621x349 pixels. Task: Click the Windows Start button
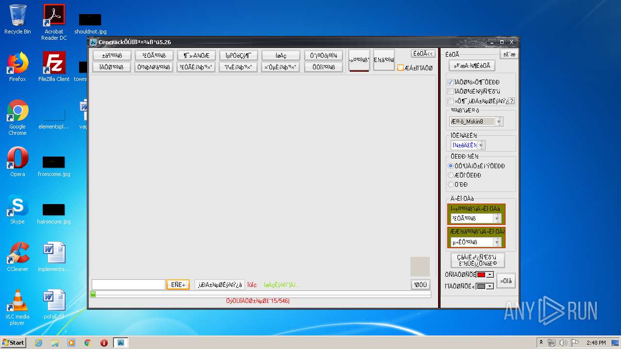(13, 343)
